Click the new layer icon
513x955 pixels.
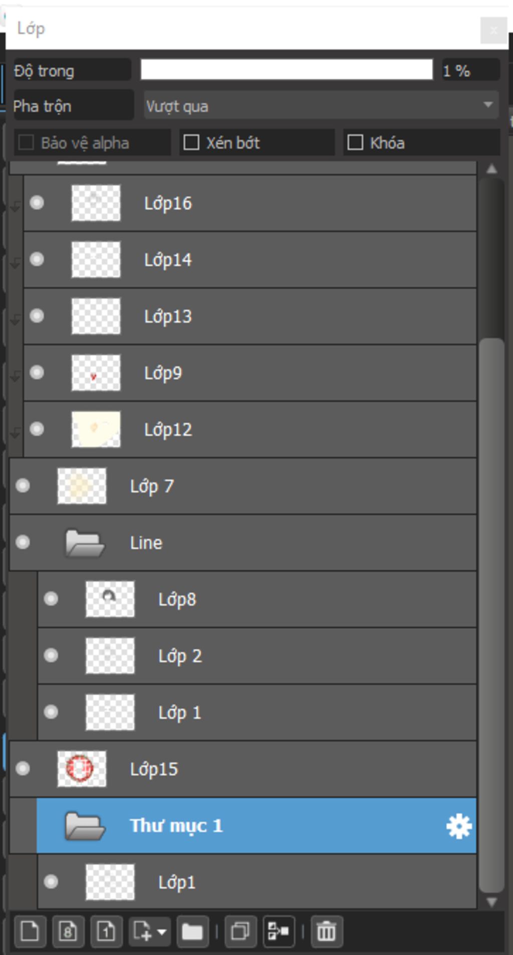[x=30, y=932]
